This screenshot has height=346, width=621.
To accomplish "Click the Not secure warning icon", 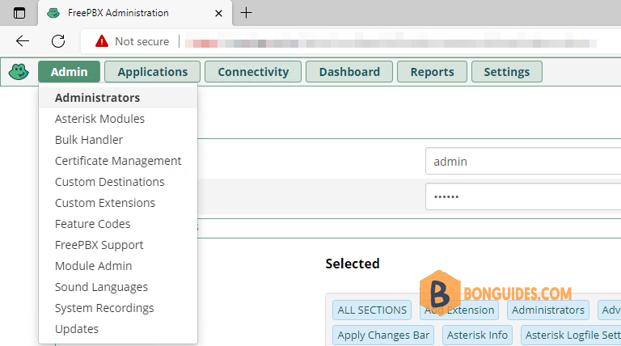I will point(102,40).
